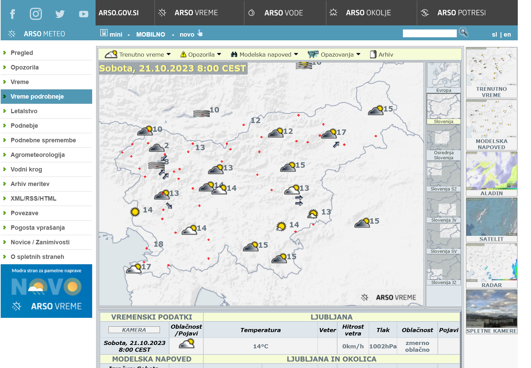Viewport: 531px width, 368px height.
Task: Open Pregled in the sidebar
Action: tap(46, 53)
